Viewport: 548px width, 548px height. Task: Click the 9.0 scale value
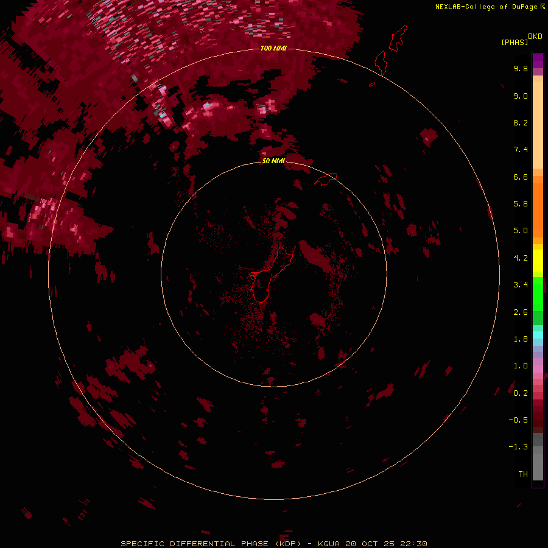coord(521,96)
